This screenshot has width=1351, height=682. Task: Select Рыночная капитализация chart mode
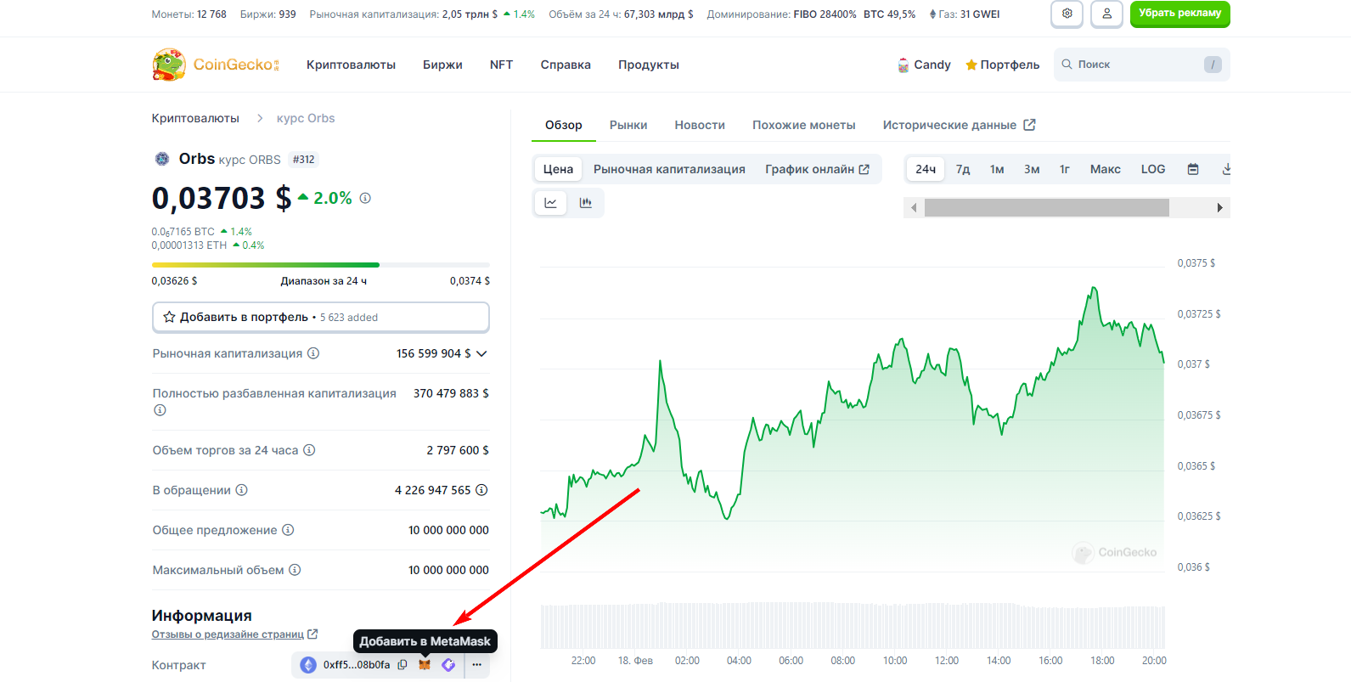coord(669,169)
